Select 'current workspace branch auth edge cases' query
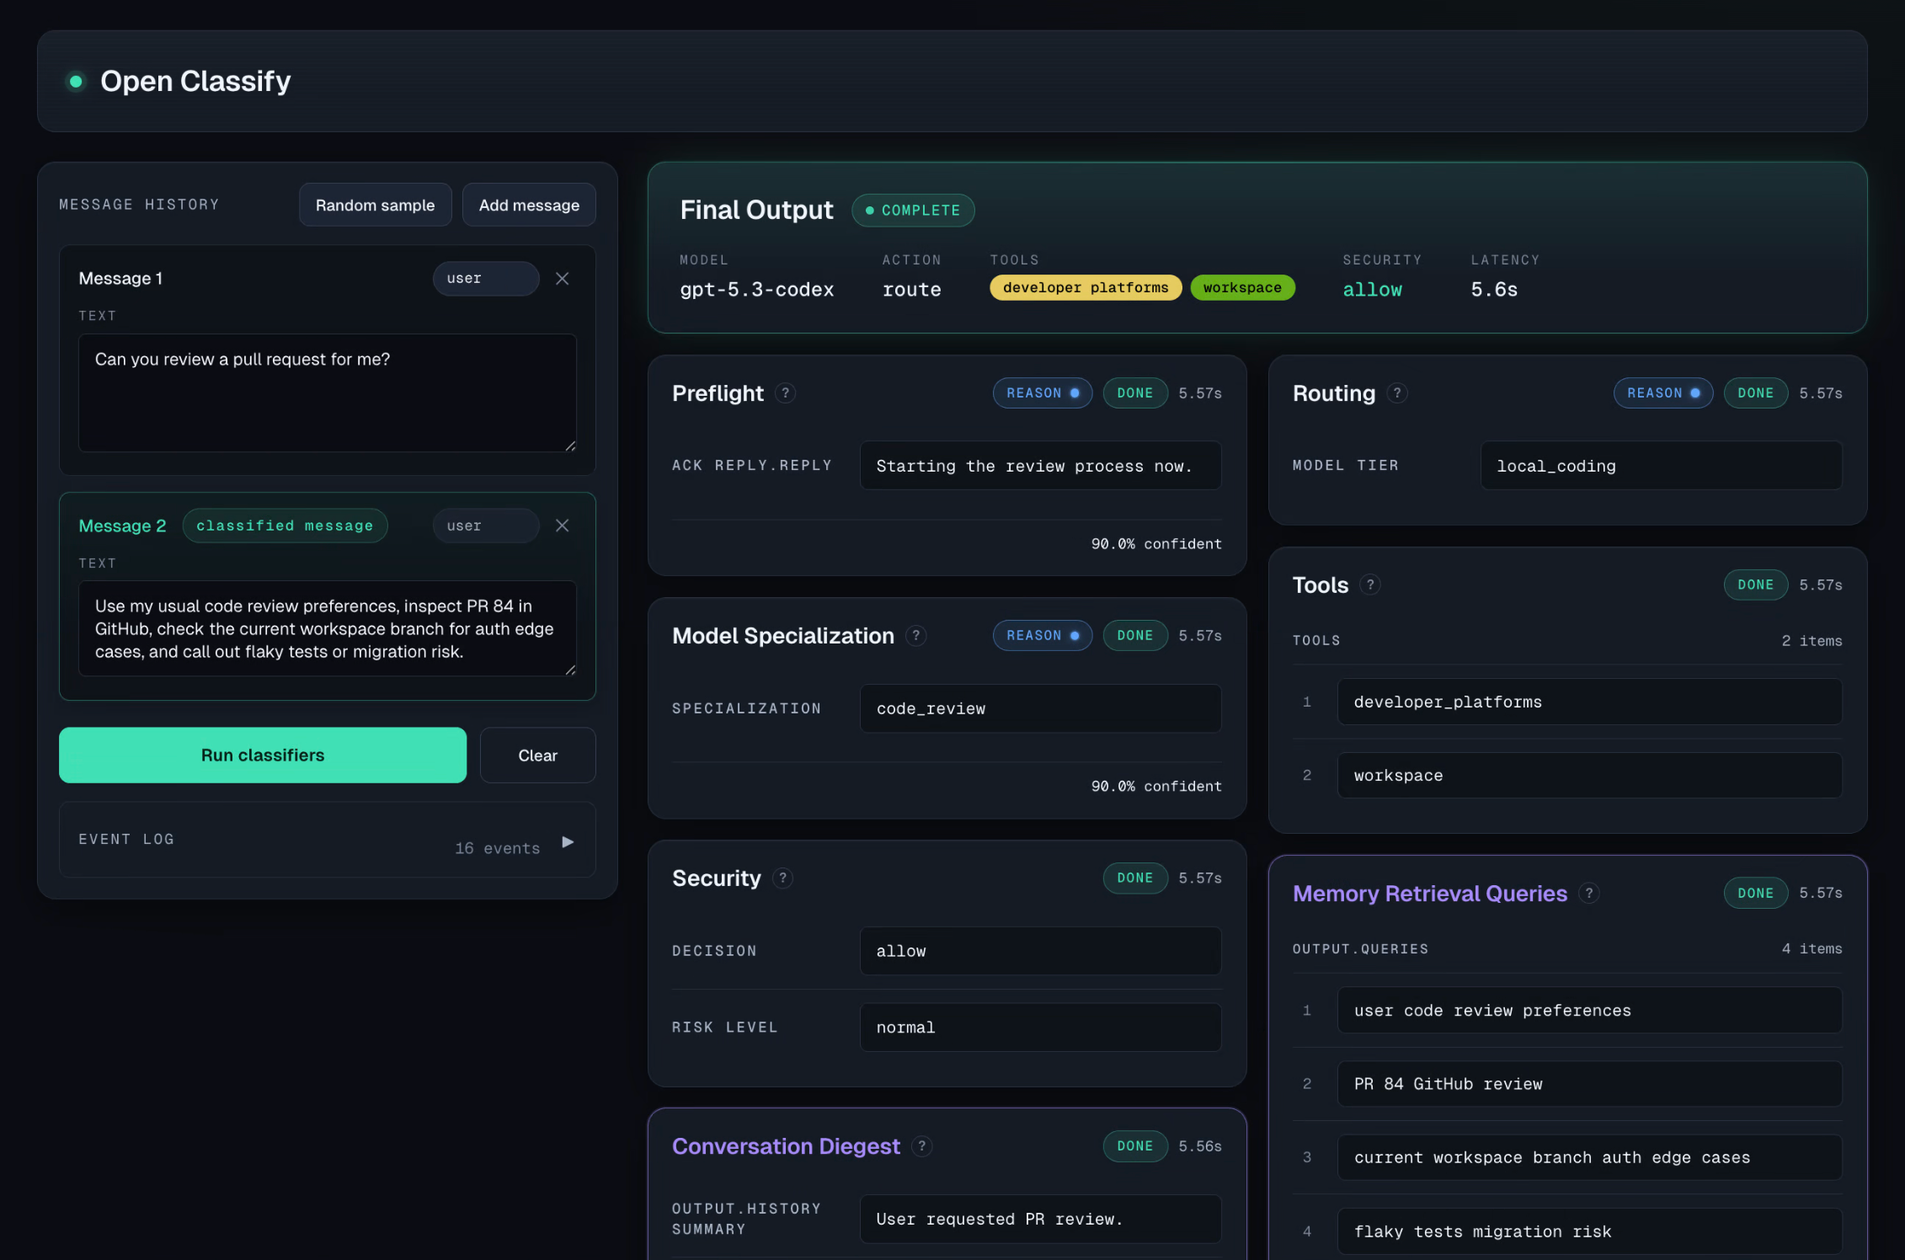Screen dimensions: 1905x1260 (1589, 1157)
